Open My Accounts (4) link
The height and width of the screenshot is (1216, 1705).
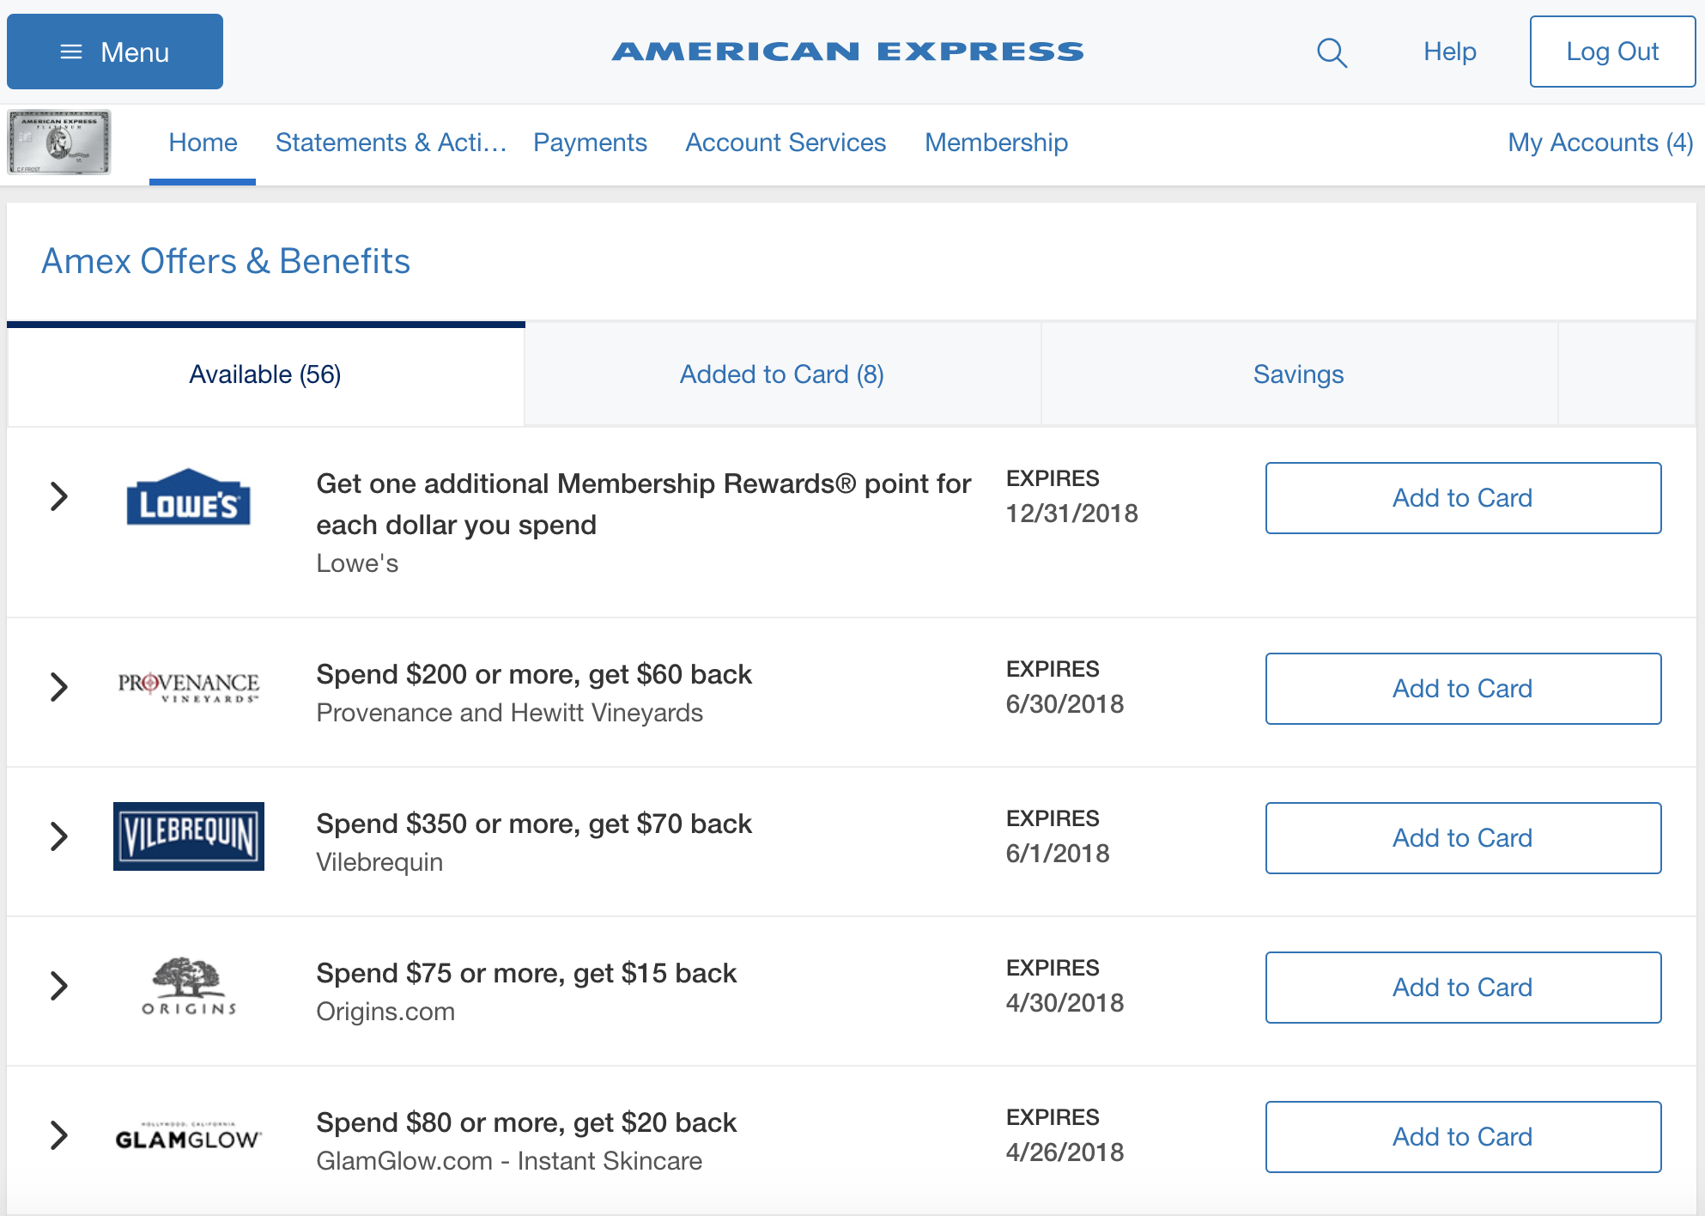[x=1600, y=143]
